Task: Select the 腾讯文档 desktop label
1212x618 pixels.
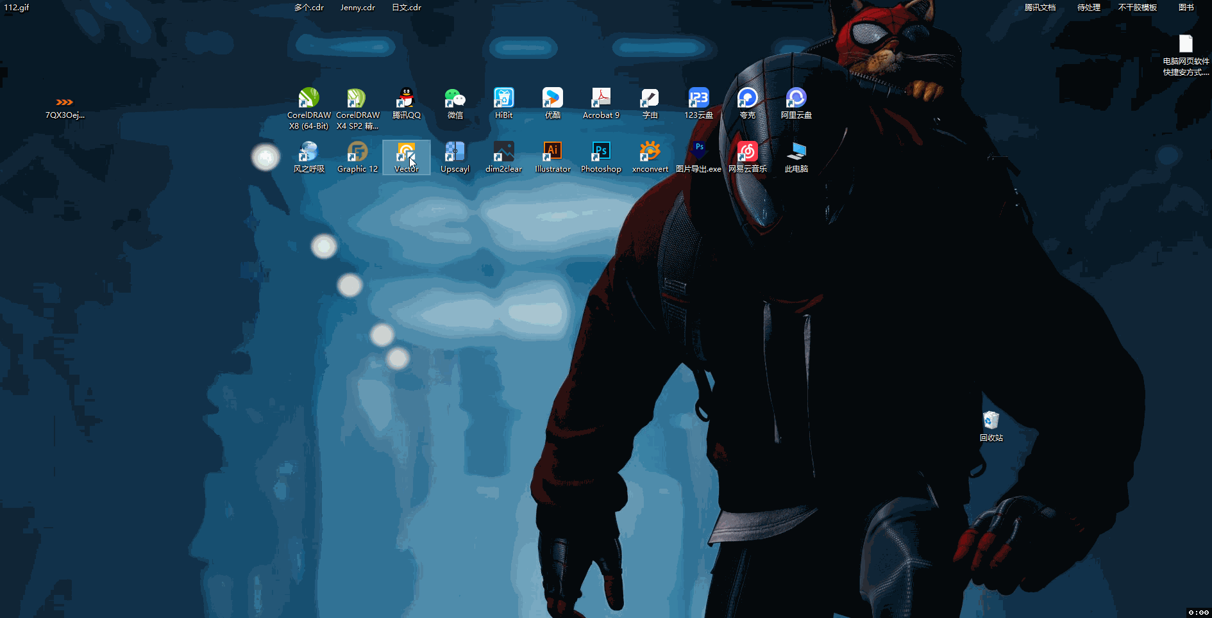Action: pyautogui.click(x=1039, y=8)
